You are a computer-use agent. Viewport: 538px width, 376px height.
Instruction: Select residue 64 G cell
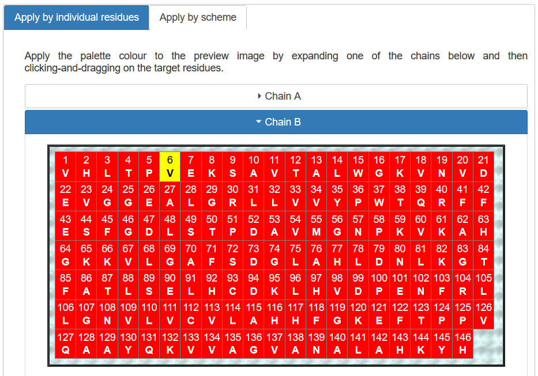pos(66,255)
